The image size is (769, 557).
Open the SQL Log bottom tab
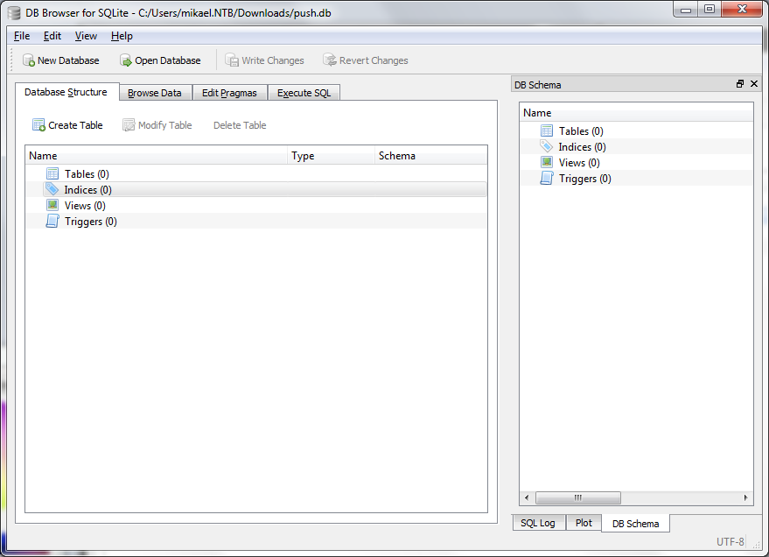click(538, 523)
